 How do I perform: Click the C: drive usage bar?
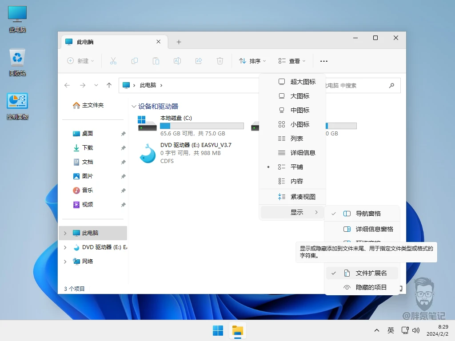pos(202,126)
